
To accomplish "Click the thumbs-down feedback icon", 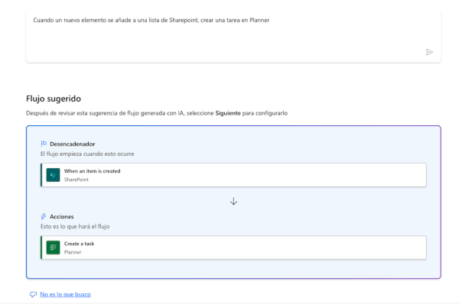I will 33,294.
